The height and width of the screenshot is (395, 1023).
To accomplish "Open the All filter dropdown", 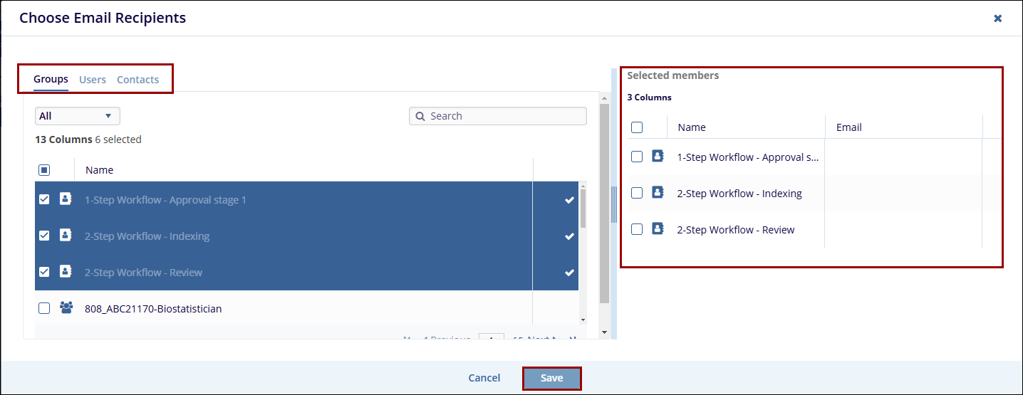I will [x=77, y=116].
